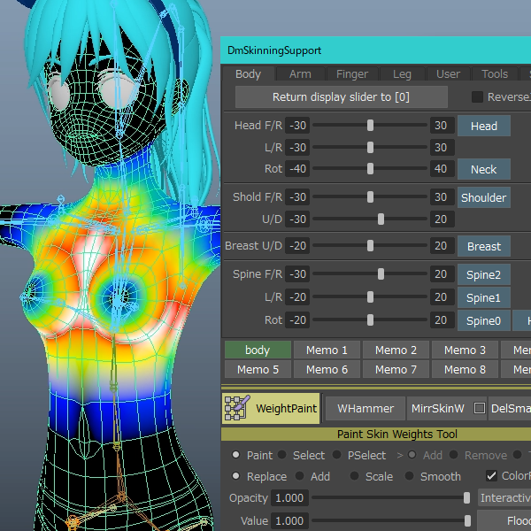The width and height of the screenshot is (531, 531).
Task: Click Head Rot maximum field 40
Action: pos(442,169)
